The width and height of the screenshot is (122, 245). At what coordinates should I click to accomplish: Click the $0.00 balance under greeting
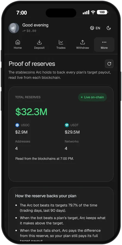pyautogui.click(x=29, y=31)
